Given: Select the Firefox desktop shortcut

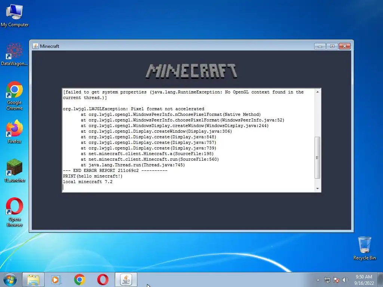Looking at the screenshot, I should pyautogui.click(x=15, y=131).
